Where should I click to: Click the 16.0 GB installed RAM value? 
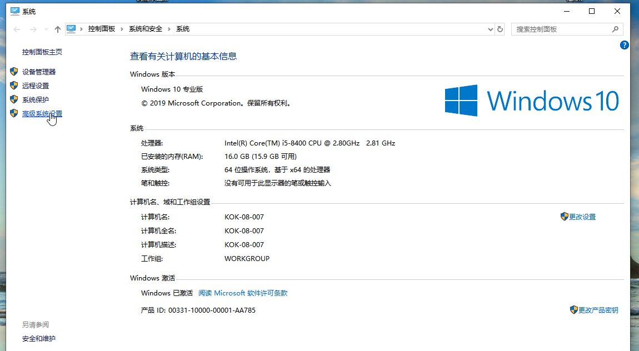tap(261, 157)
